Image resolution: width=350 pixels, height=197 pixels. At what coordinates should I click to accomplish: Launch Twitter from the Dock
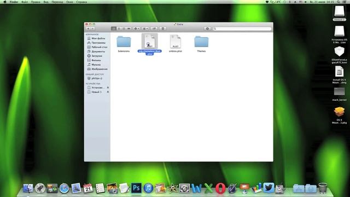pyautogui.click(x=269, y=188)
